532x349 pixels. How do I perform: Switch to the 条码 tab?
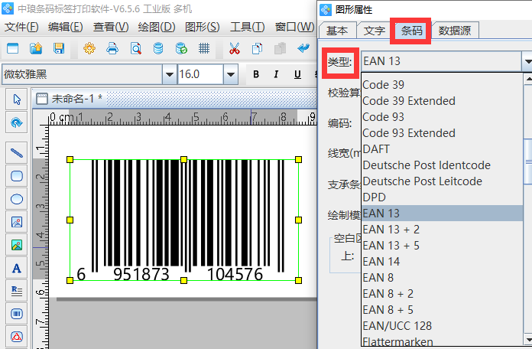coord(411,31)
